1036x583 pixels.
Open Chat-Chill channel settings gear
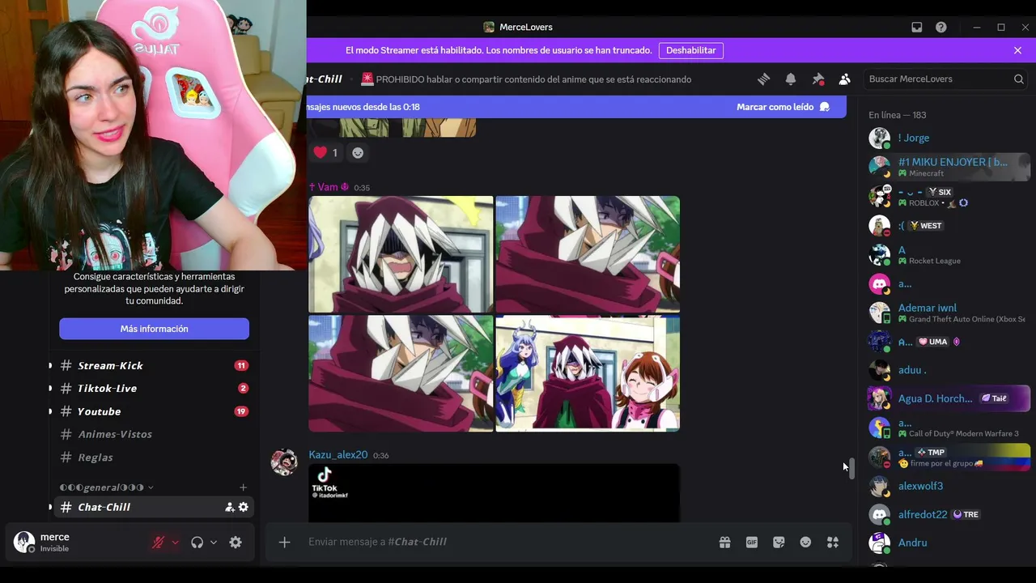(244, 507)
